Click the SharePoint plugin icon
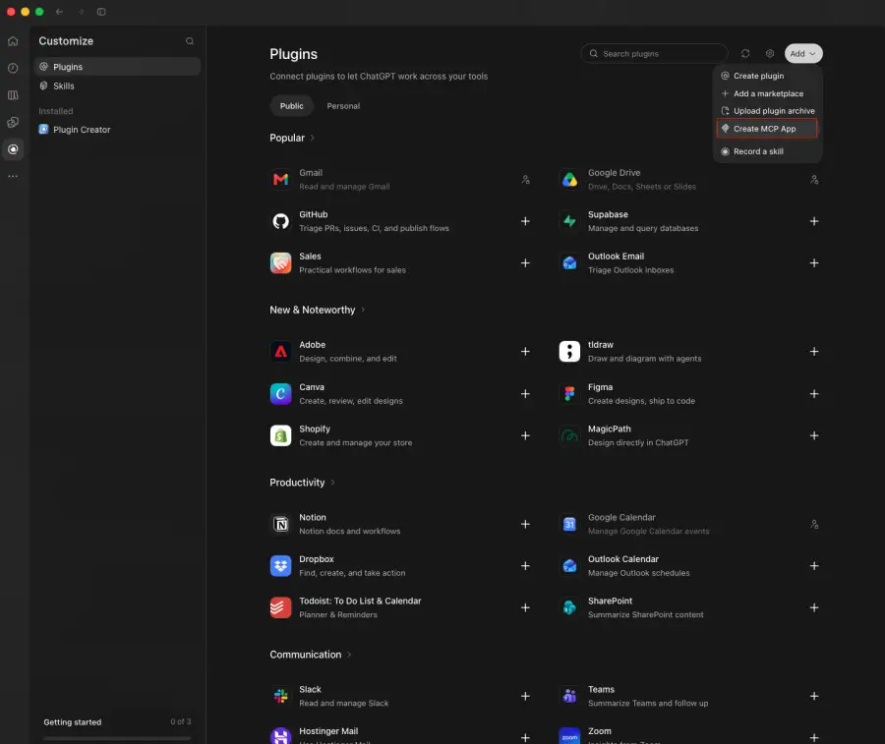Viewport: 885px width, 744px height. pyautogui.click(x=569, y=607)
